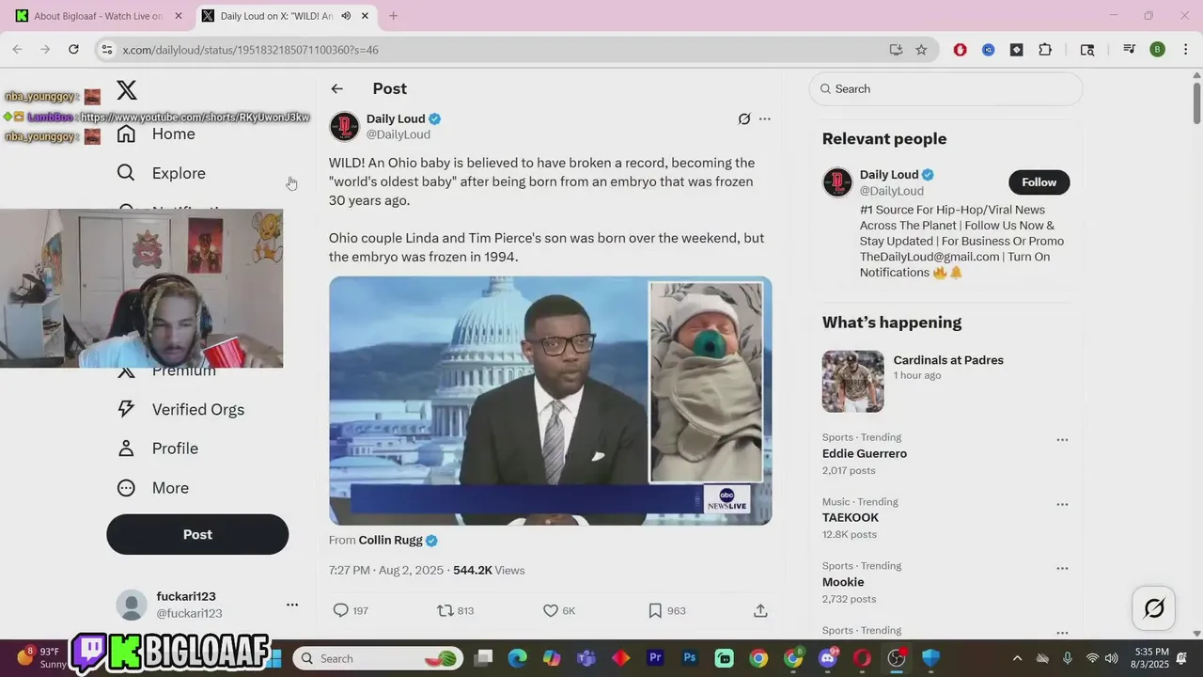
Task: Click the X logo in sidebar
Action: tap(127, 90)
